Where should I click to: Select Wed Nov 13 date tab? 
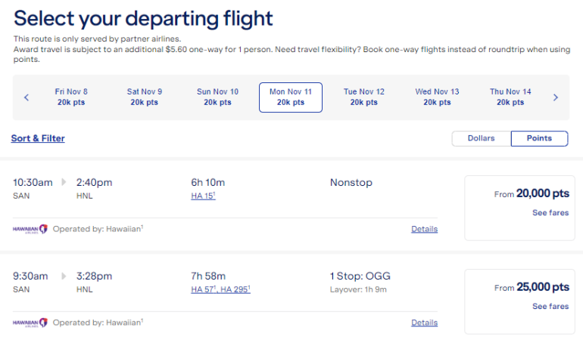[437, 97]
